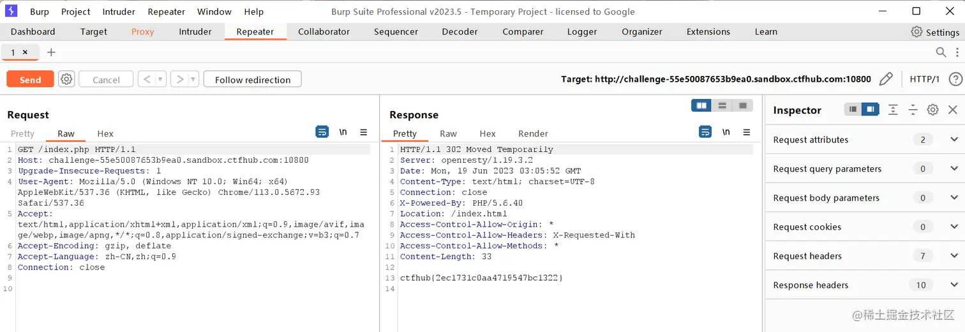The width and height of the screenshot is (965, 332).
Task: Add a new Repeater tab with plus
Action: point(52,52)
